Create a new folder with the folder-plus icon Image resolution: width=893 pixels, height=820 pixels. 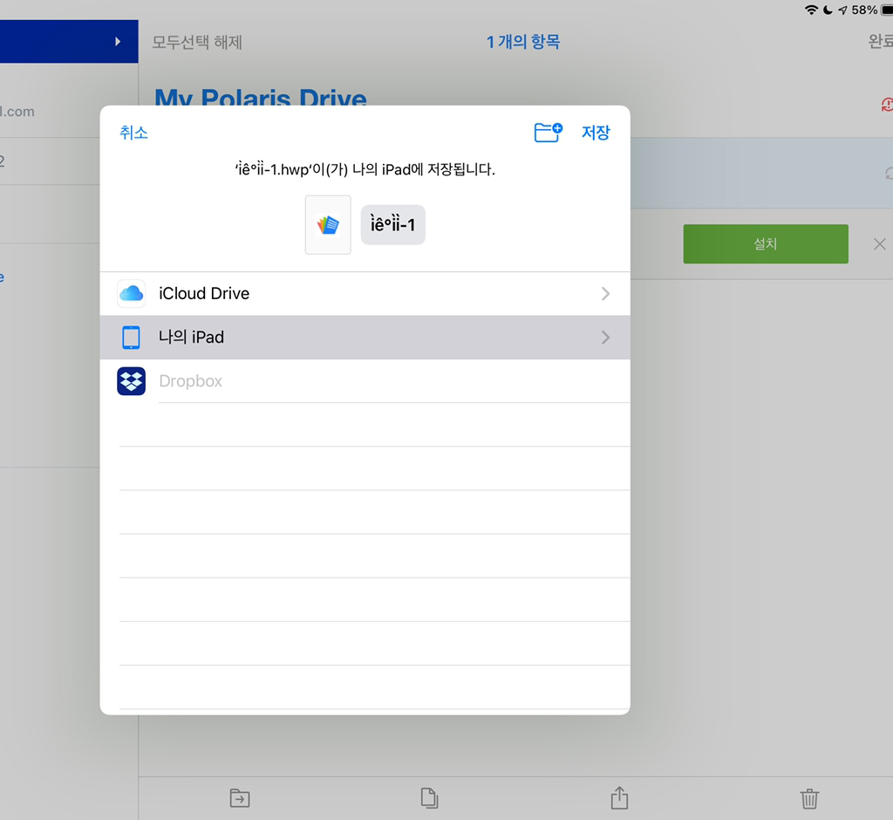[548, 133]
